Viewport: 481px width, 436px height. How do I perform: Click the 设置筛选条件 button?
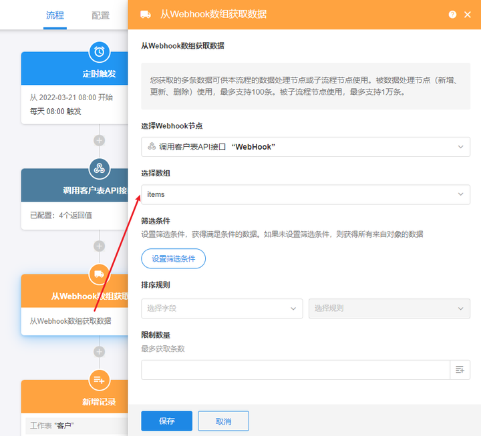pyautogui.click(x=173, y=258)
